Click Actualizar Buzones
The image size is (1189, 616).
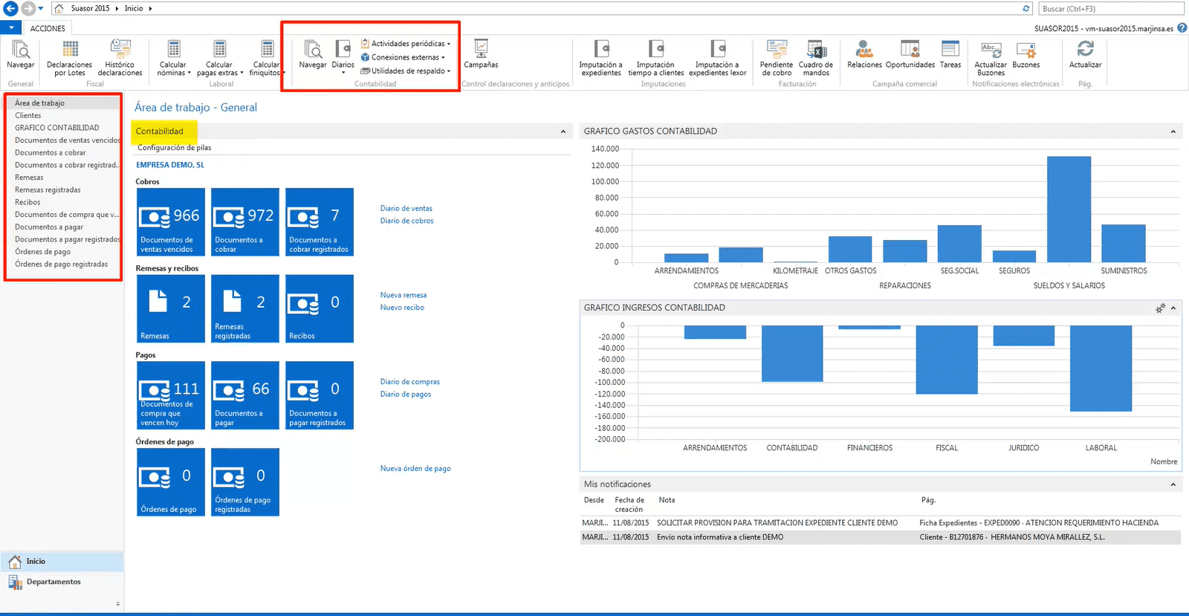click(x=991, y=58)
